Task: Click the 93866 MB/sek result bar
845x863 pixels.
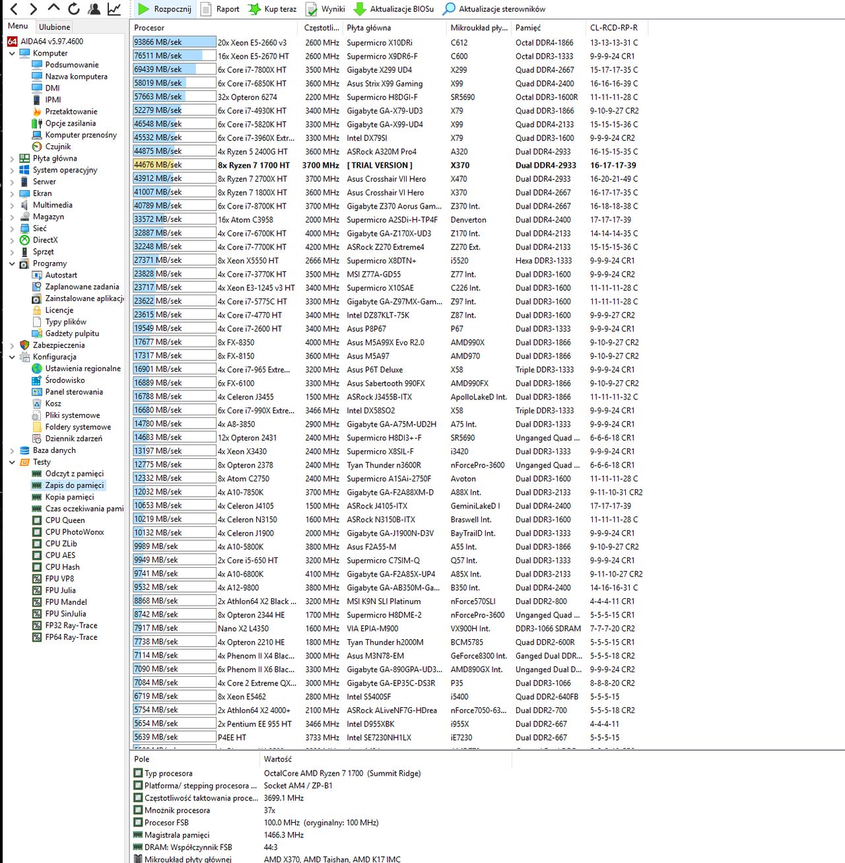Action: point(174,42)
